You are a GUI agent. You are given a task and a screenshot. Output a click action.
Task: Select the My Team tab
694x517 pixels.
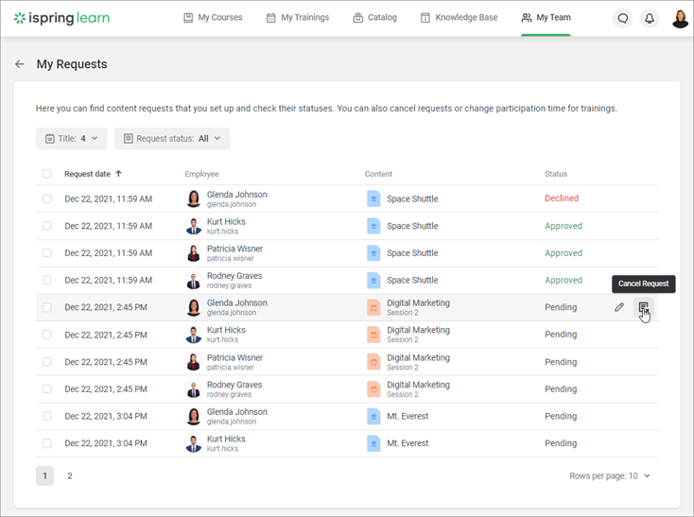(x=546, y=18)
